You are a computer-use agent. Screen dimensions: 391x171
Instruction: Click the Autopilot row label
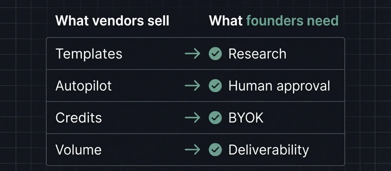[84, 85]
